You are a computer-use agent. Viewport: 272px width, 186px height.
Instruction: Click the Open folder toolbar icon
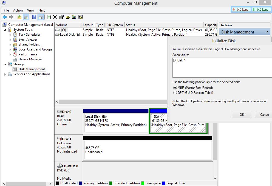[68, 17]
